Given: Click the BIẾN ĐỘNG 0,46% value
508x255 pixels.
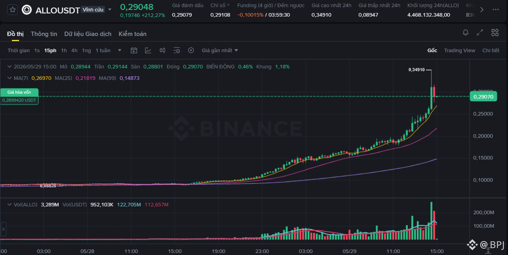Looking at the screenshot, I should pos(245,66).
